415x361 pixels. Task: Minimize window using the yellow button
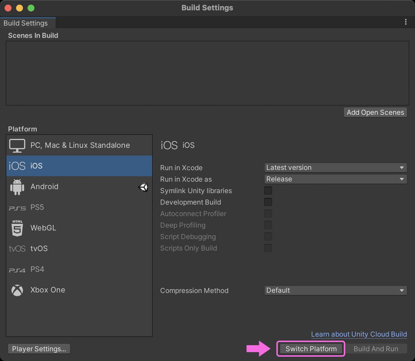click(x=20, y=8)
